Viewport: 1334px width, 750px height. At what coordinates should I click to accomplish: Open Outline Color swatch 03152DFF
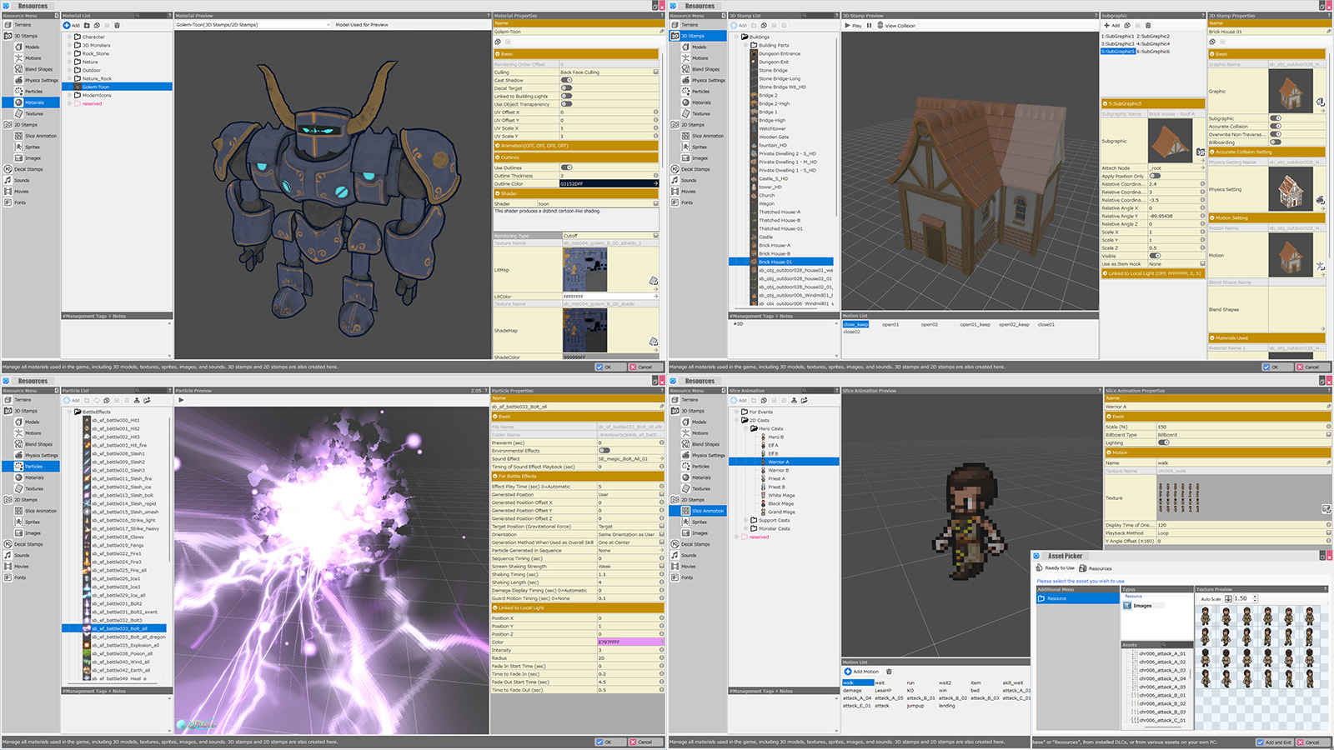[609, 183]
